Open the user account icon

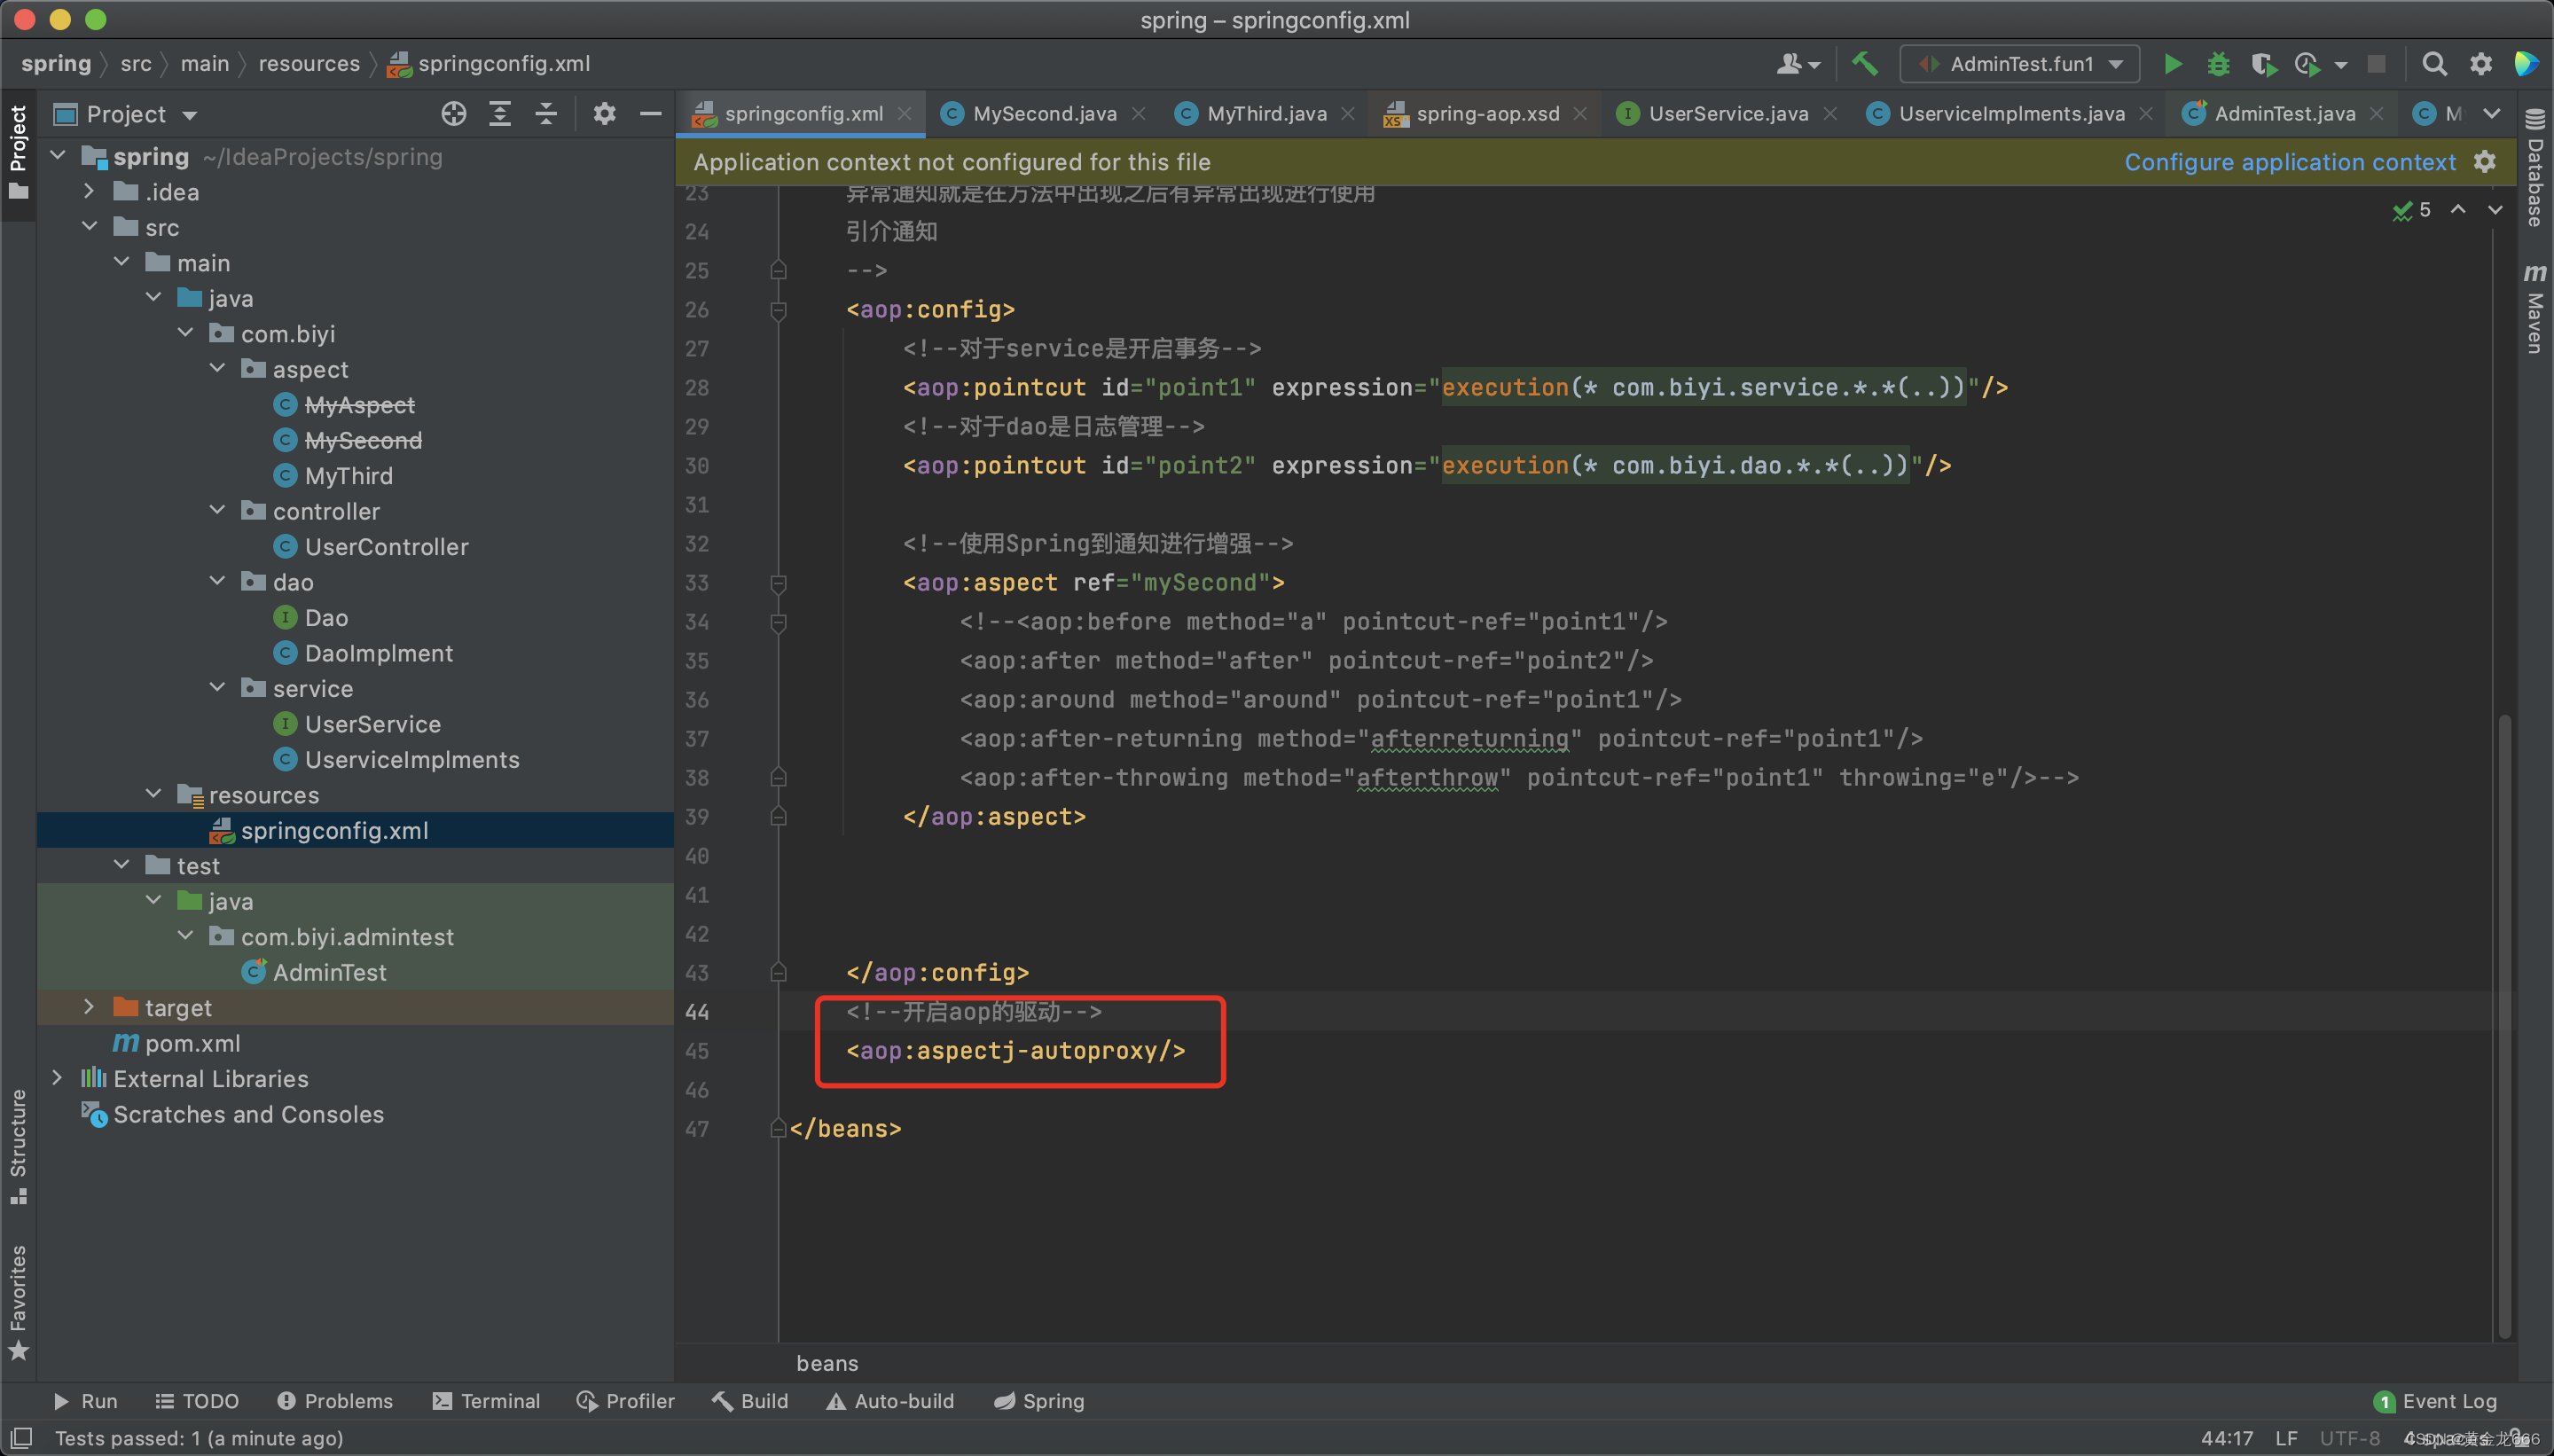pos(1798,64)
